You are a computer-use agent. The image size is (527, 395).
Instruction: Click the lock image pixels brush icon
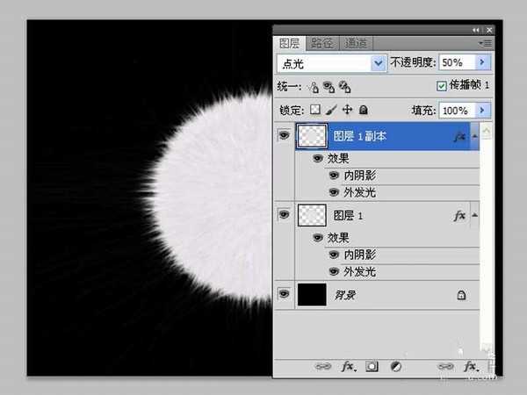point(331,110)
